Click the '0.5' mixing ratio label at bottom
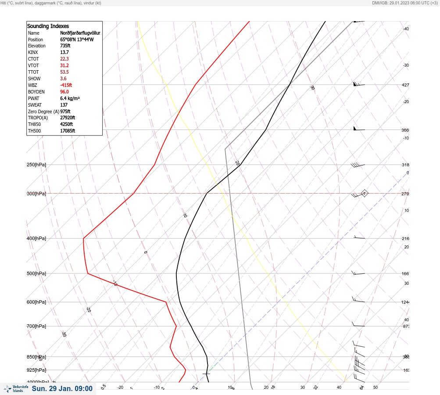Image resolution: width=440 pixels, height=395 pixels. point(103,387)
